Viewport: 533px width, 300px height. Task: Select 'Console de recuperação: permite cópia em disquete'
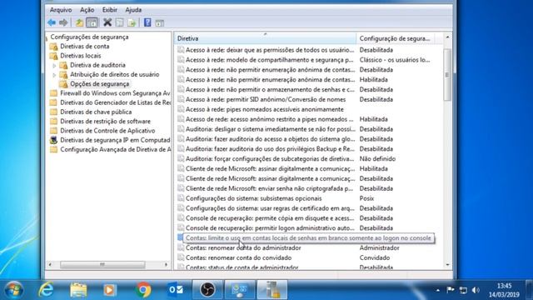[270, 218]
